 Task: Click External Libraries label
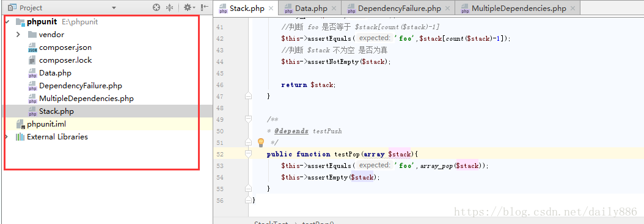(x=57, y=137)
